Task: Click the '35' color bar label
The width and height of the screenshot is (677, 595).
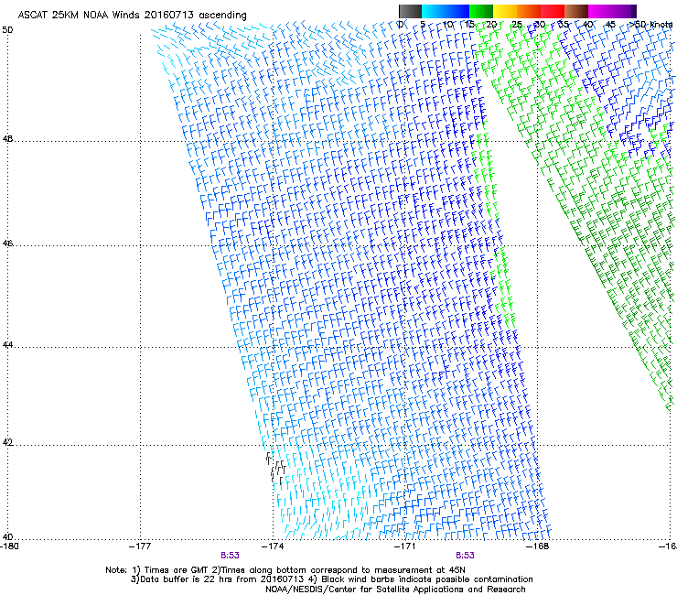Action: coord(564,25)
